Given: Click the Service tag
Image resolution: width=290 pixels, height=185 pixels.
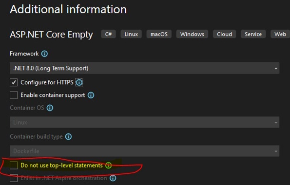Looking at the screenshot, I should pyautogui.click(x=253, y=34).
